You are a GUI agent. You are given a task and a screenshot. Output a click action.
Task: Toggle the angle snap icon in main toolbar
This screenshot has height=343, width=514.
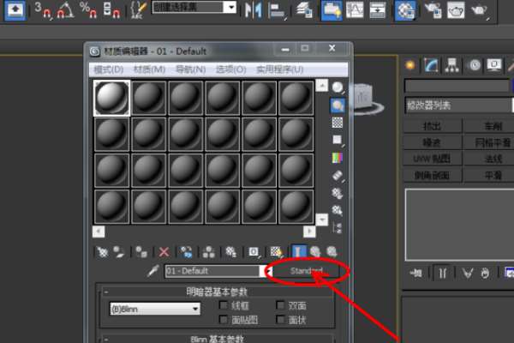tap(65, 10)
